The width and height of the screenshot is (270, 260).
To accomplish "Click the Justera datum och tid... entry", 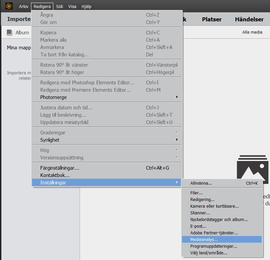I will click(107, 108).
